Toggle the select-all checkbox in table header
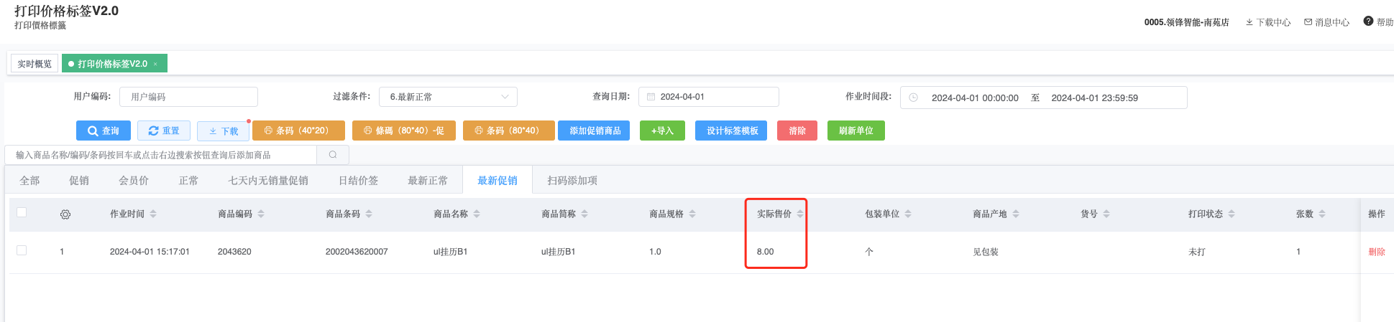The height and width of the screenshot is (322, 1394). [x=22, y=212]
